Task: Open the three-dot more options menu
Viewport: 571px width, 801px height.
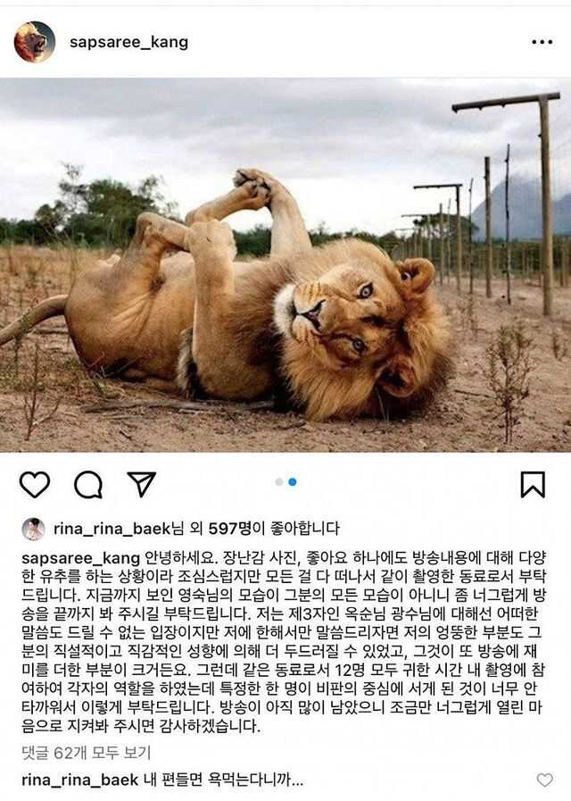Action: pos(542,42)
